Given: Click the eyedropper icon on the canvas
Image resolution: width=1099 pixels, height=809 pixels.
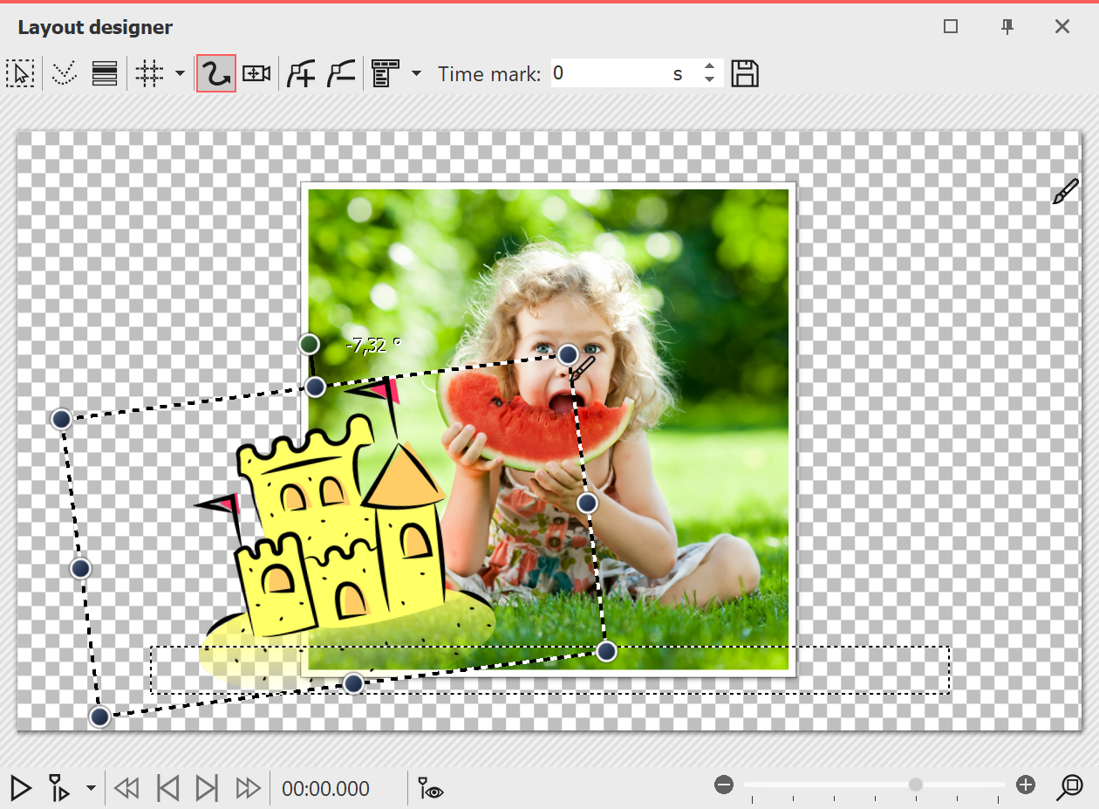Looking at the screenshot, I should click(1065, 190).
